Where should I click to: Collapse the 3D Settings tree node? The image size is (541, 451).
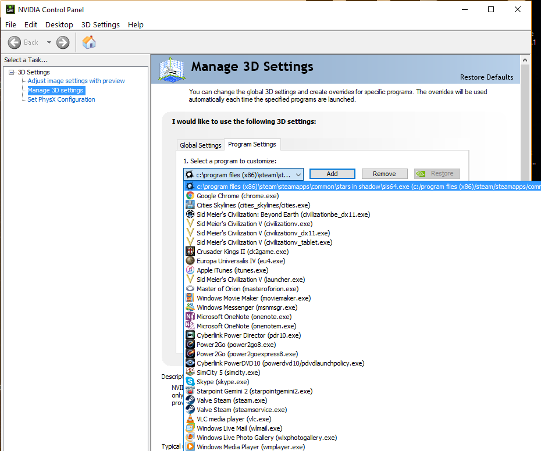point(12,72)
